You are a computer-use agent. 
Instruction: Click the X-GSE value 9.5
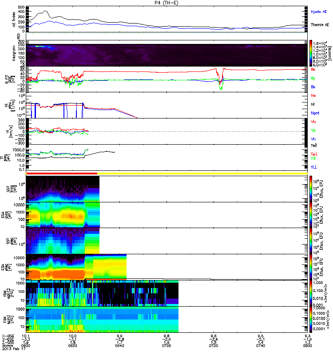(261, 336)
